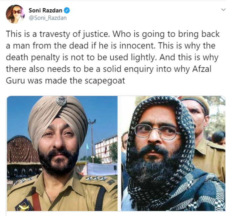Screen dimensions: 226x216
Task: Visit the @Soni_Razdan handle link
Action: (x=48, y=18)
